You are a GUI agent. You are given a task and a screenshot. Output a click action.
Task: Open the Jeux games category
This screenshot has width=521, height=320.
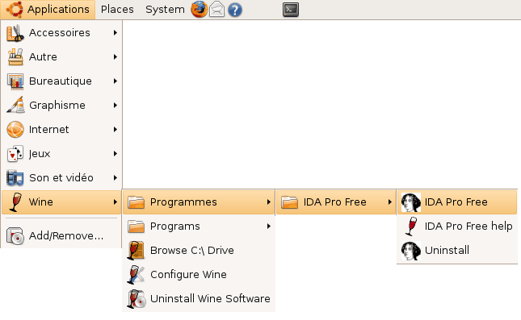click(x=61, y=154)
